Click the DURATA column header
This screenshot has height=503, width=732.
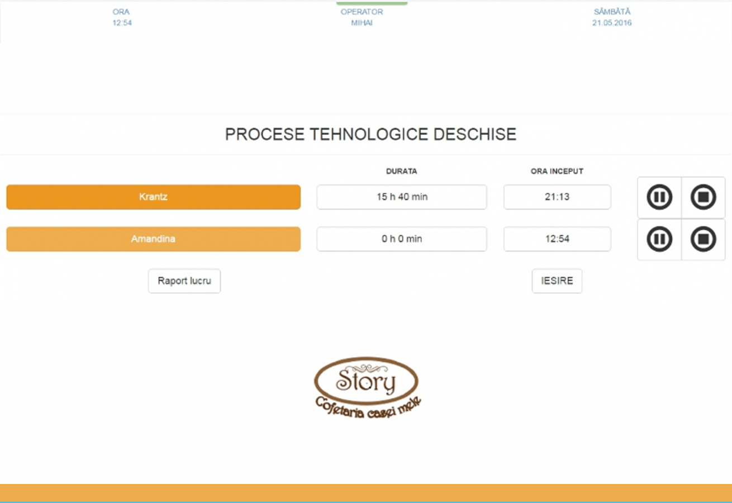coord(402,172)
